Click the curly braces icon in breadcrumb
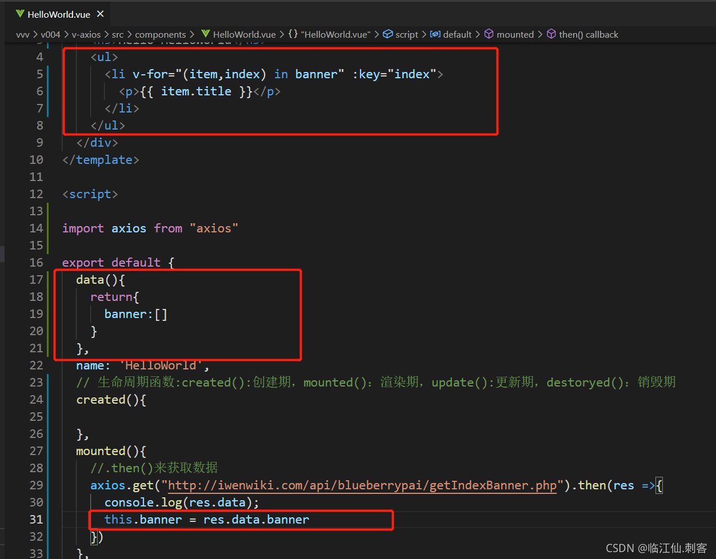The height and width of the screenshot is (559, 716). pos(293,34)
